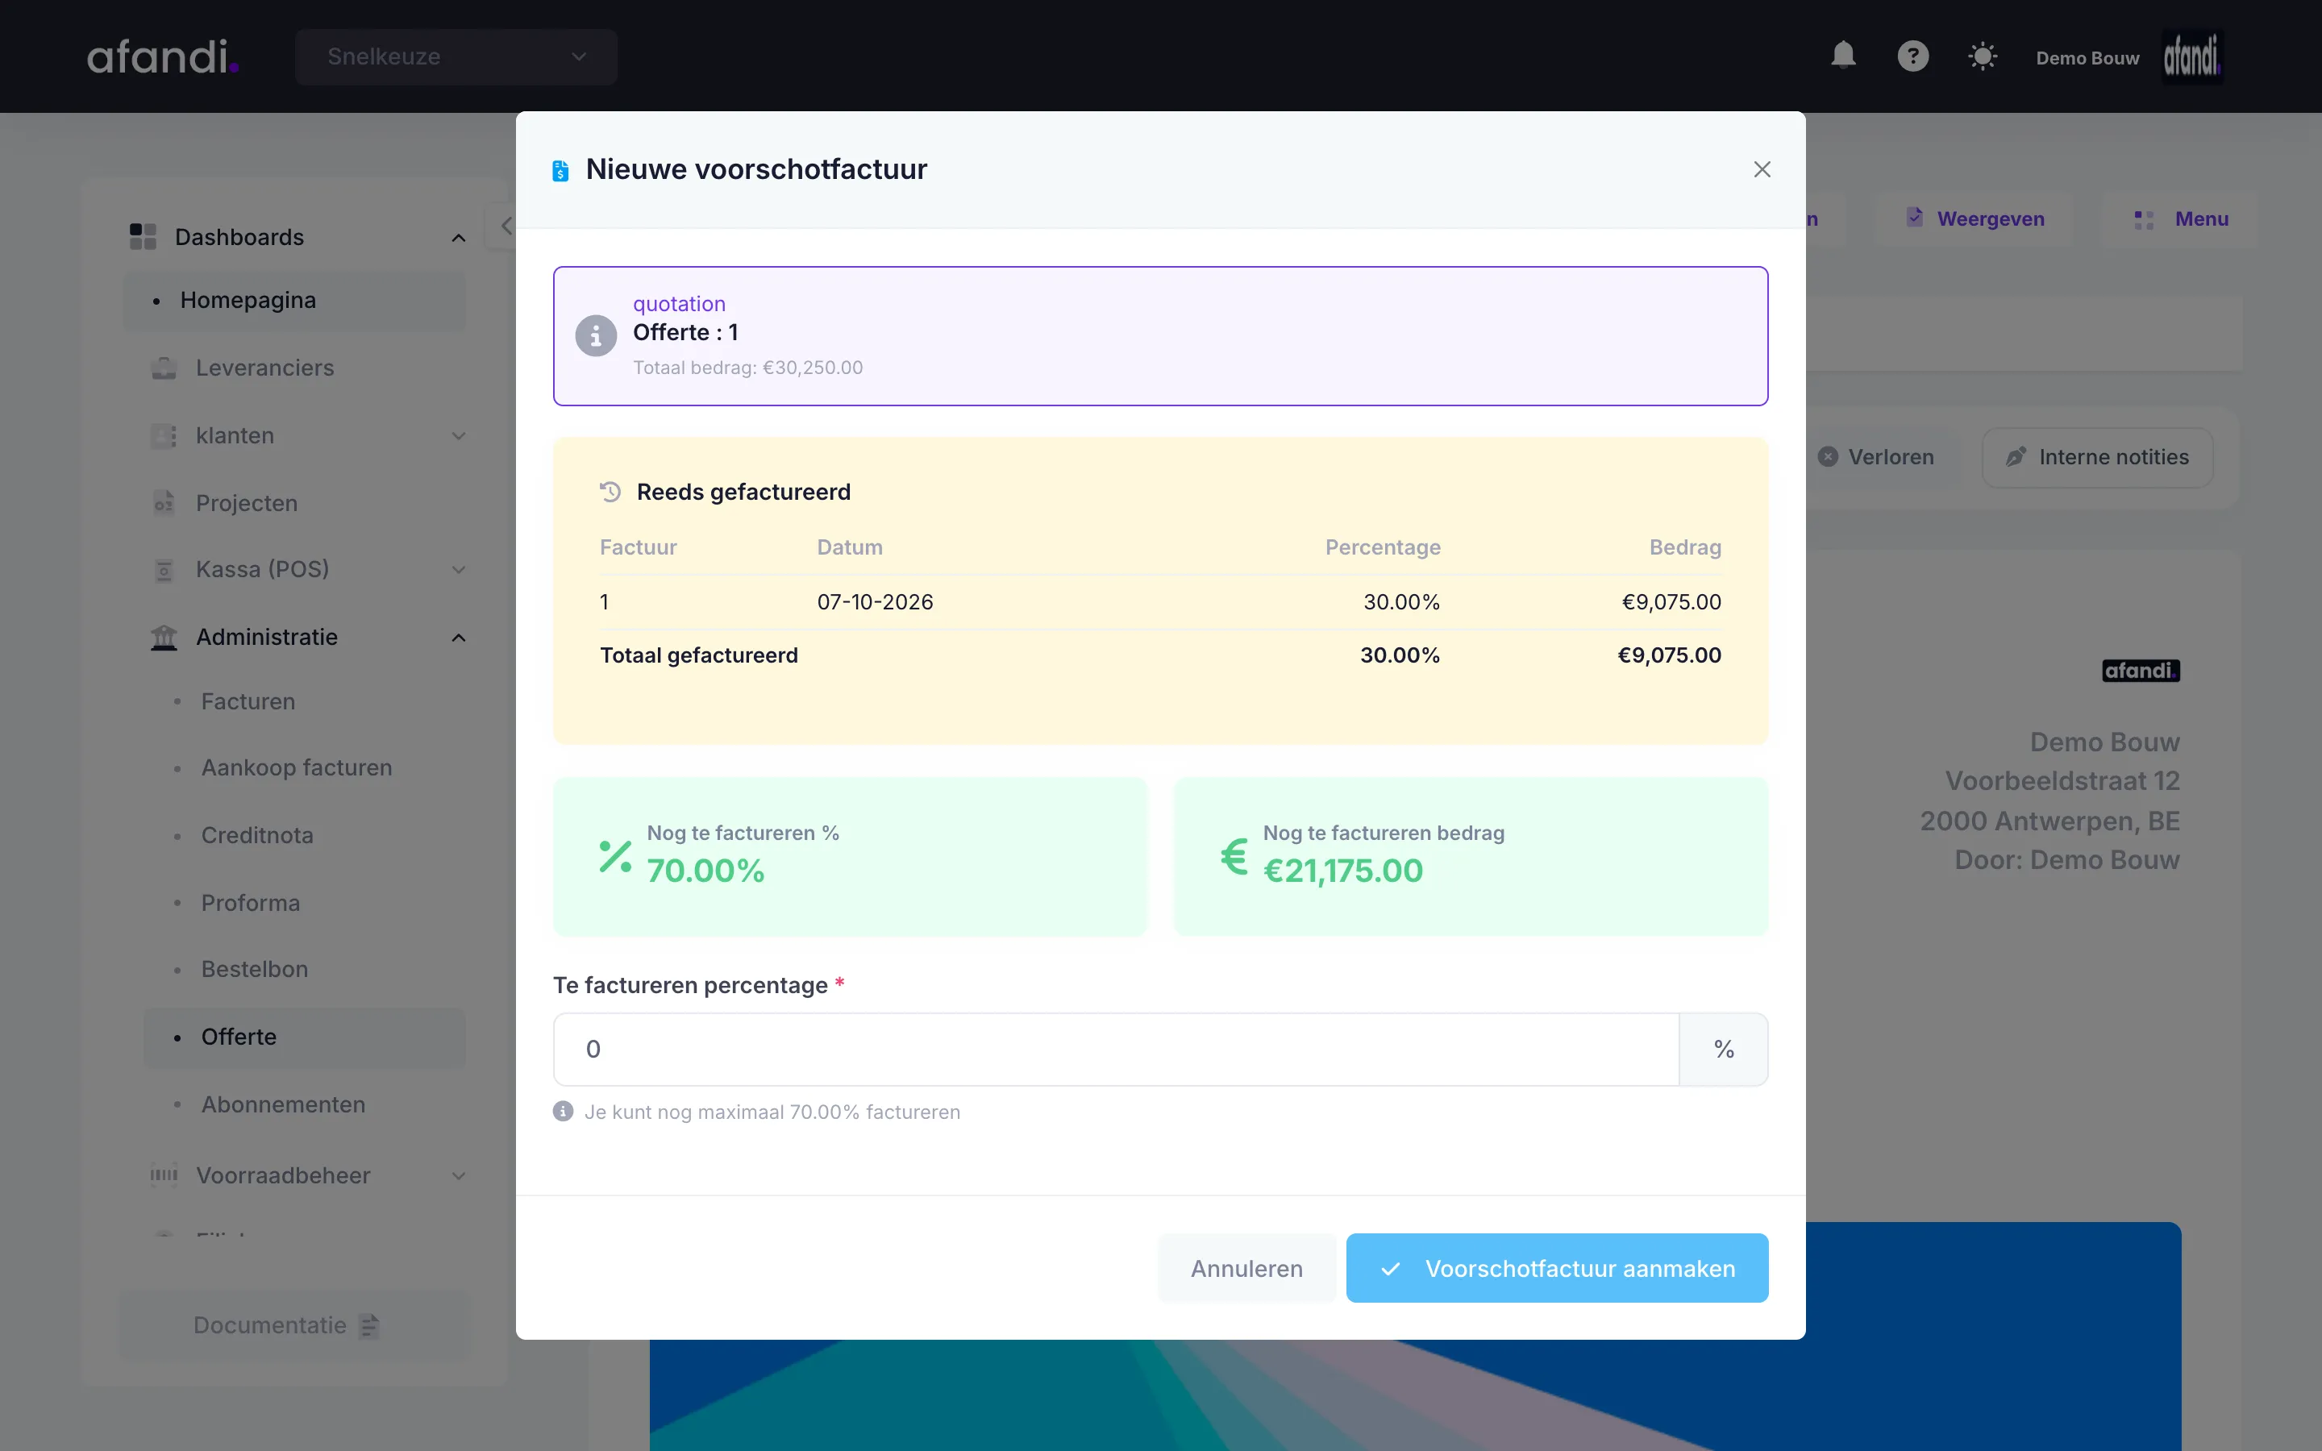Open the Snelkeuze dropdown
The width and height of the screenshot is (2322, 1451).
[456, 56]
